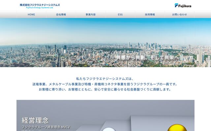Select the ESG menu item
The width and height of the screenshot is (211, 131).
coord(120,14)
